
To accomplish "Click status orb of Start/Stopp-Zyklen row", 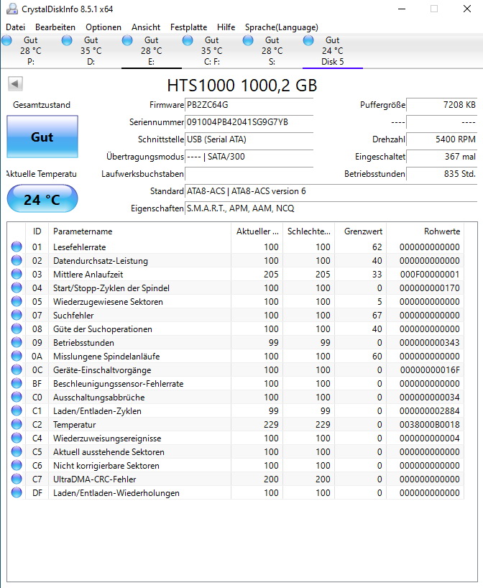I will (x=17, y=288).
